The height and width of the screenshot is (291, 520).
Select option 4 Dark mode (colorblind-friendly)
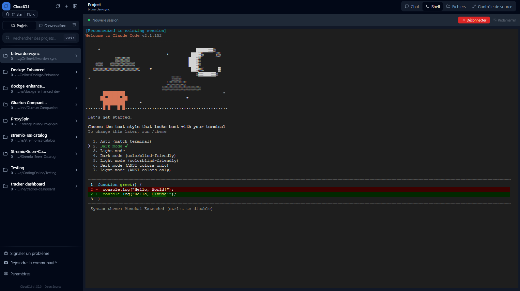click(x=134, y=156)
